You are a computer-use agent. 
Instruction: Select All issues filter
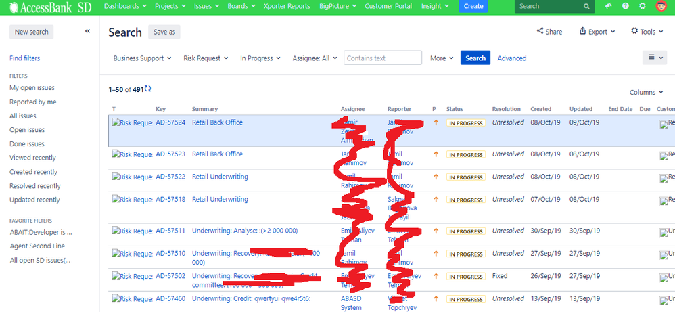coord(23,116)
